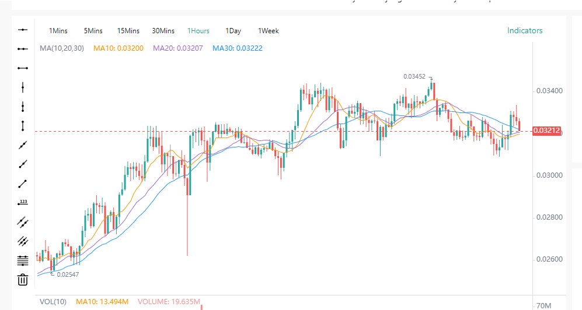Select the vertical segment drawing tool
This screenshot has width=582, height=310.
[x=23, y=126]
